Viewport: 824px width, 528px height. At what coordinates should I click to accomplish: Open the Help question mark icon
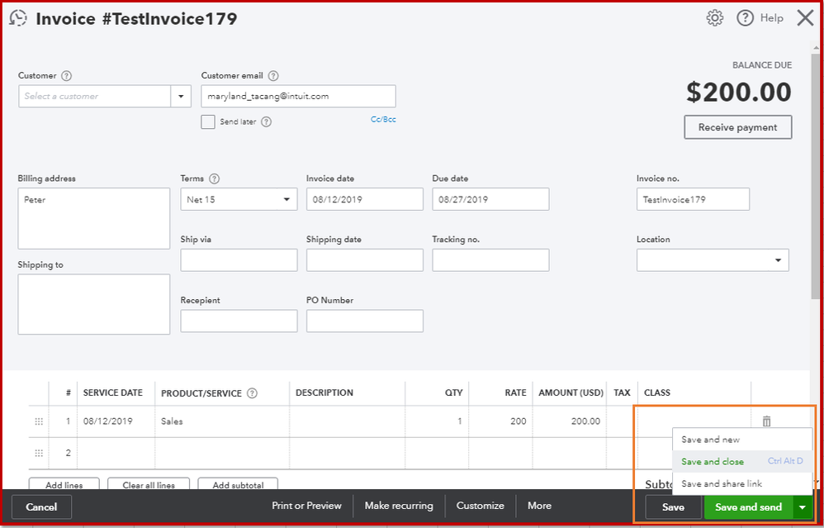(x=746, y=18)
